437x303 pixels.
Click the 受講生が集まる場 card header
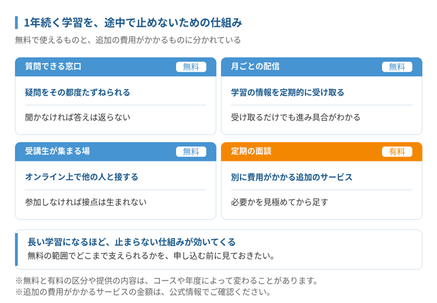point(115,151)
